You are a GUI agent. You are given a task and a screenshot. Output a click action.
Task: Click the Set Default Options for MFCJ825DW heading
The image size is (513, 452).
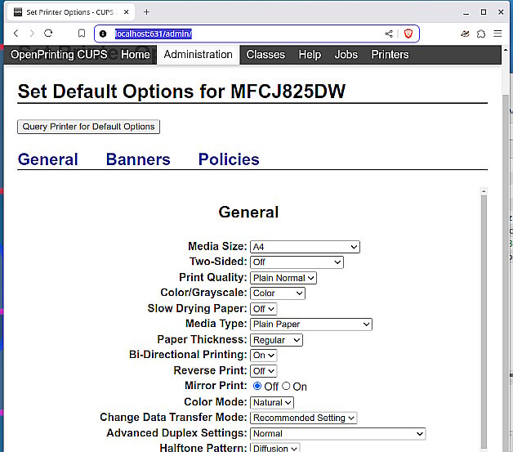tap(181, 92)
